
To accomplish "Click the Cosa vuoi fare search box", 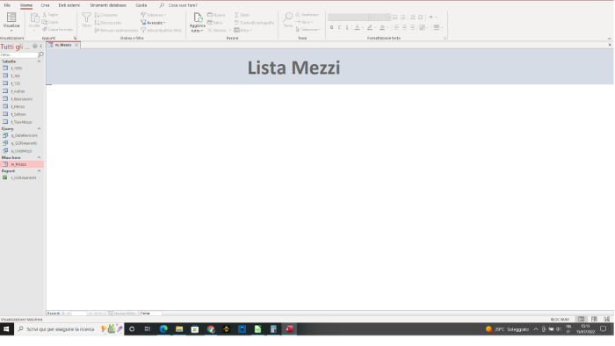I will click(183, 5).
